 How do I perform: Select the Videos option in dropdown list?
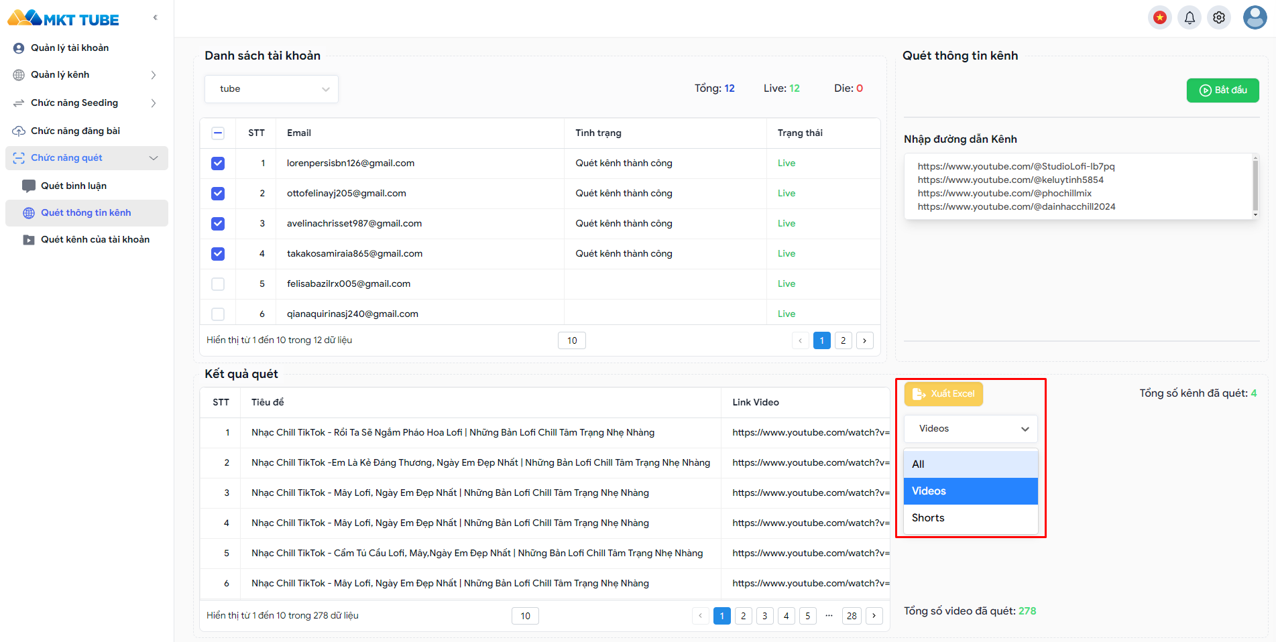click(970, 491)
